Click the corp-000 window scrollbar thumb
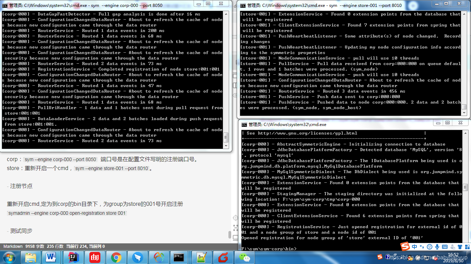471x264 pixels. [226, 137]
